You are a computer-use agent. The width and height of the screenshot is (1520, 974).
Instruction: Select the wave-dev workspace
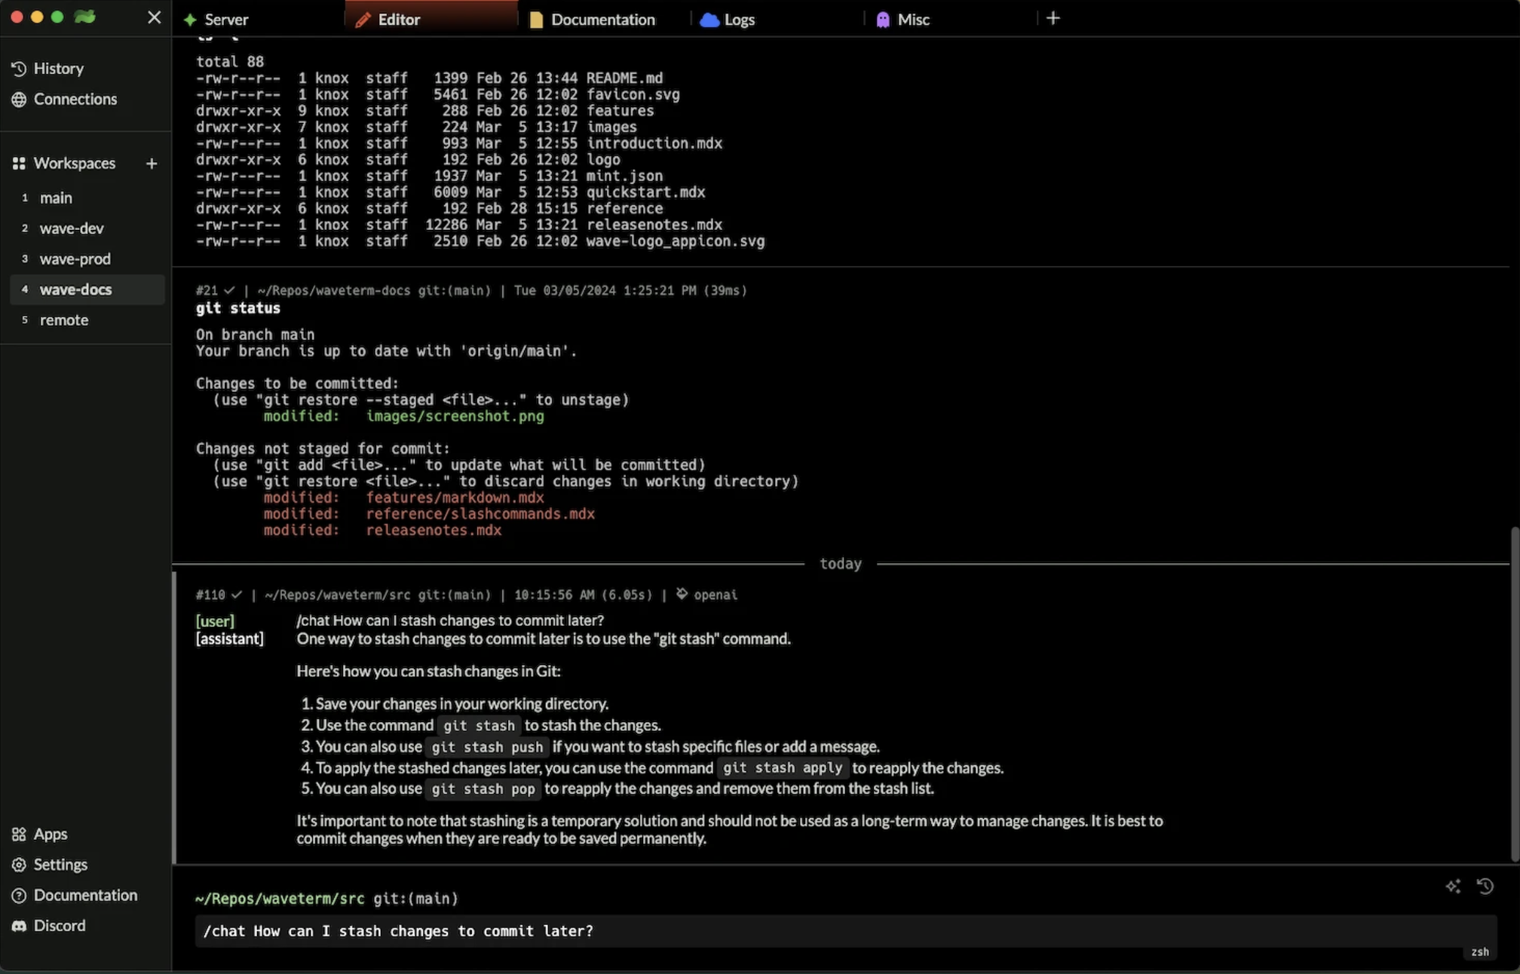pos(87,228)
